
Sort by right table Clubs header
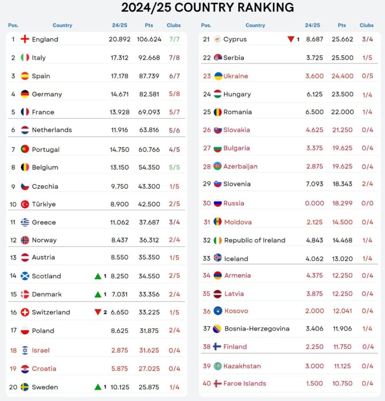(367, 25)
